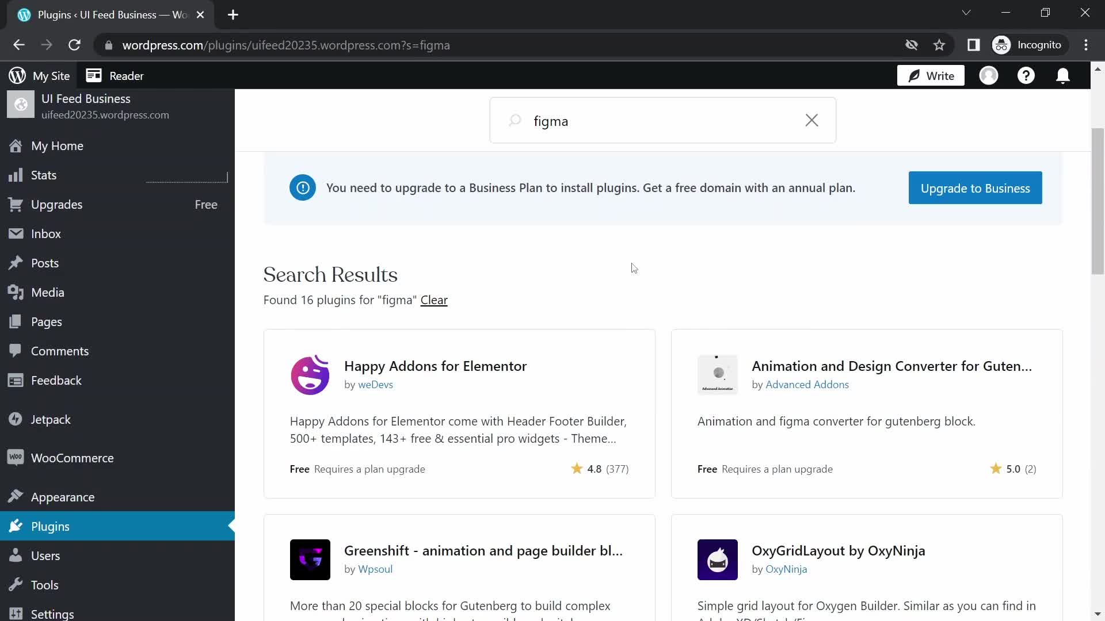Click the UI Feed Business site icon
This screenshot has height=621, width=1105.
(21, 105)
